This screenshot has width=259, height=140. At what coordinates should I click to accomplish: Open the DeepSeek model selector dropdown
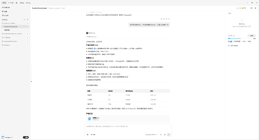point(152,134)
